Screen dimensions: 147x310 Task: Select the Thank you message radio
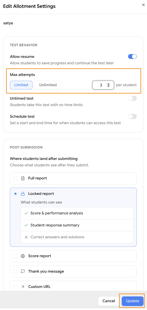pos(15,271)
